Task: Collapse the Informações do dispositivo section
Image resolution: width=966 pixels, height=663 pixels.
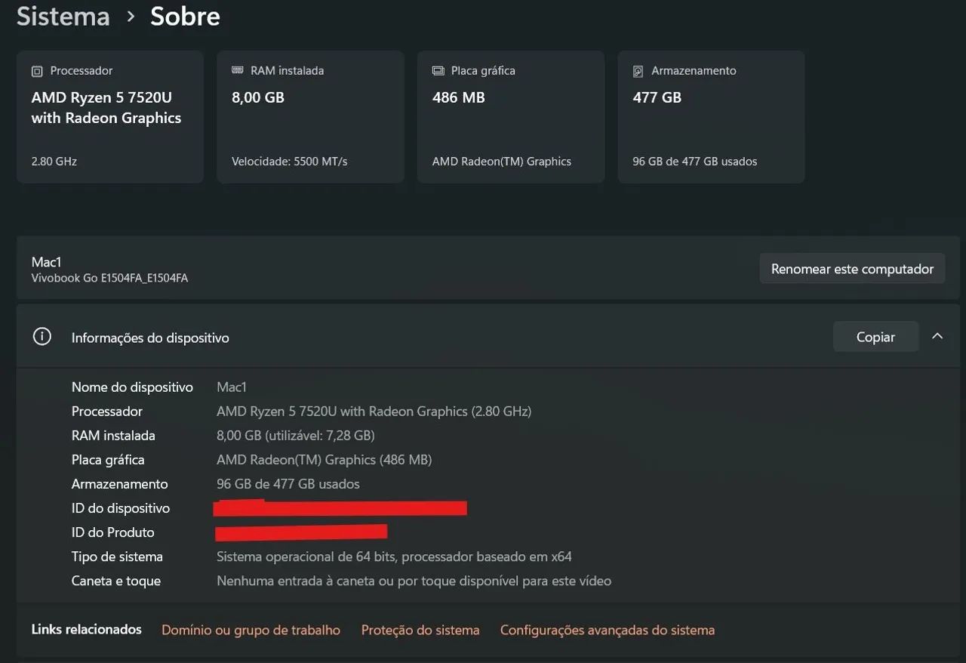Action: (937, 336)
